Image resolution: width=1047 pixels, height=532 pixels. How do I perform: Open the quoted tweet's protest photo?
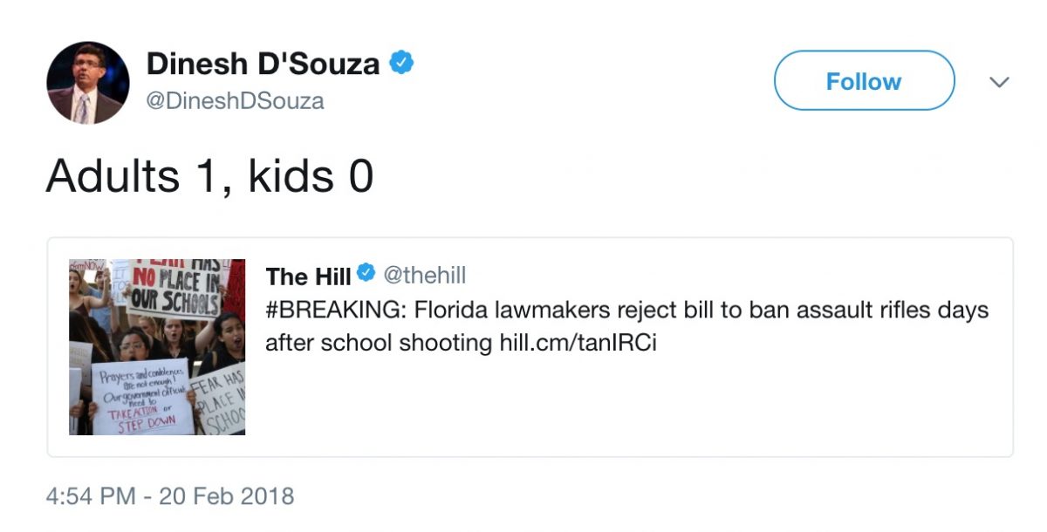157,346
